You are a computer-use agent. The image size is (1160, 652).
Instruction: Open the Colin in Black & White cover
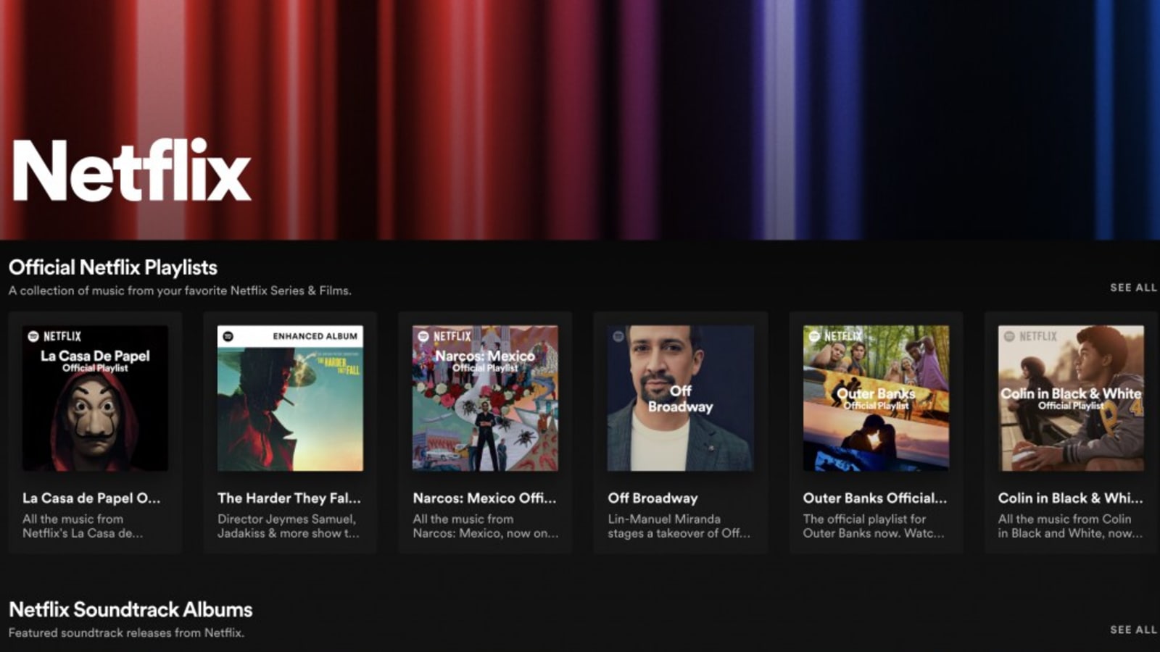pos(1071,398)
